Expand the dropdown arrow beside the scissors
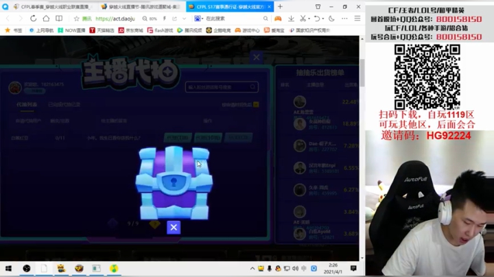Image resolution: width=494 pixels, height=277 pixels. coord(309,19)
